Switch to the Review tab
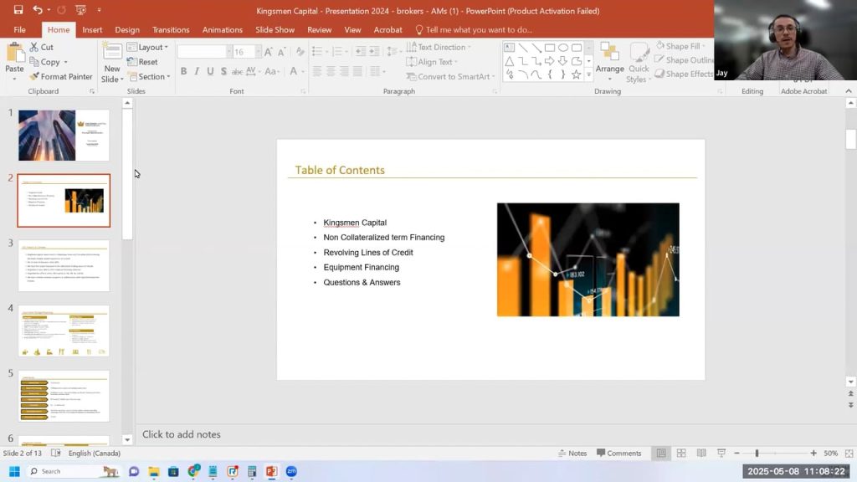857x482 pixels. coord(319,30)
